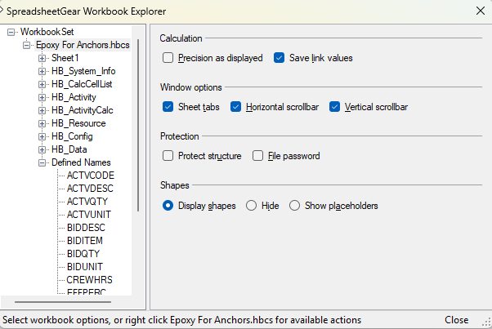Select HB_Resource sheet item
Screen dimensions: 492x329
[78, 123]
